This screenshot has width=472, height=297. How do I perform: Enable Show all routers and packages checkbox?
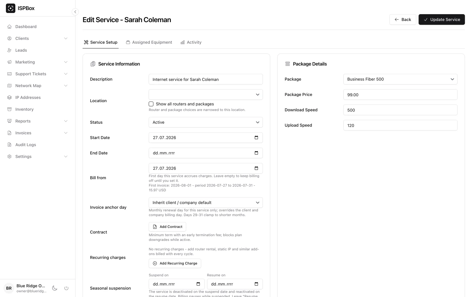click(x=151, y=104)
